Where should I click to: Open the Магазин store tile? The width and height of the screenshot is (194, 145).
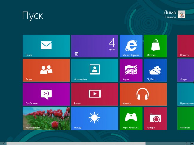tap(155, 46)
